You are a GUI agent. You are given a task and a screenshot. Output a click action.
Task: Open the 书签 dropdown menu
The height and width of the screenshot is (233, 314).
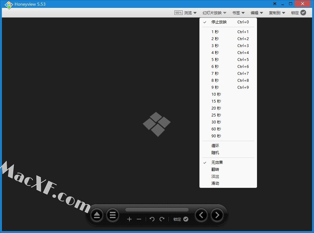(238, 13)
